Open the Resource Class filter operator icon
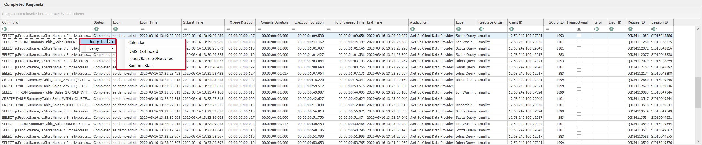The image size is (702, 145). tap(481, 29)
